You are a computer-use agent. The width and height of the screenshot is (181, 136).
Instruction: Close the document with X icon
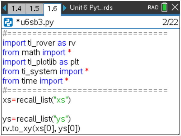click(x=175, y=7)
